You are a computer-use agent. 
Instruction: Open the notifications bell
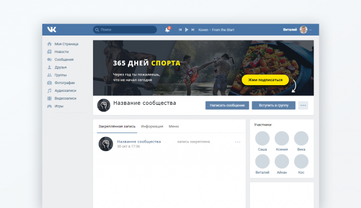(168, 30)
